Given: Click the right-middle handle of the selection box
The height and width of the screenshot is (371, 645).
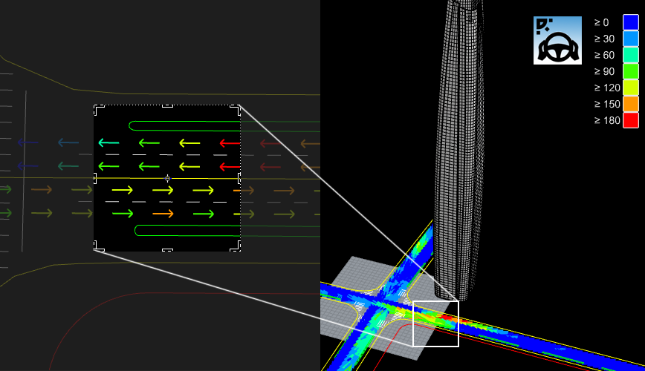Looking at the screenshot, I should pyautogui.click(x=239, y=178).
